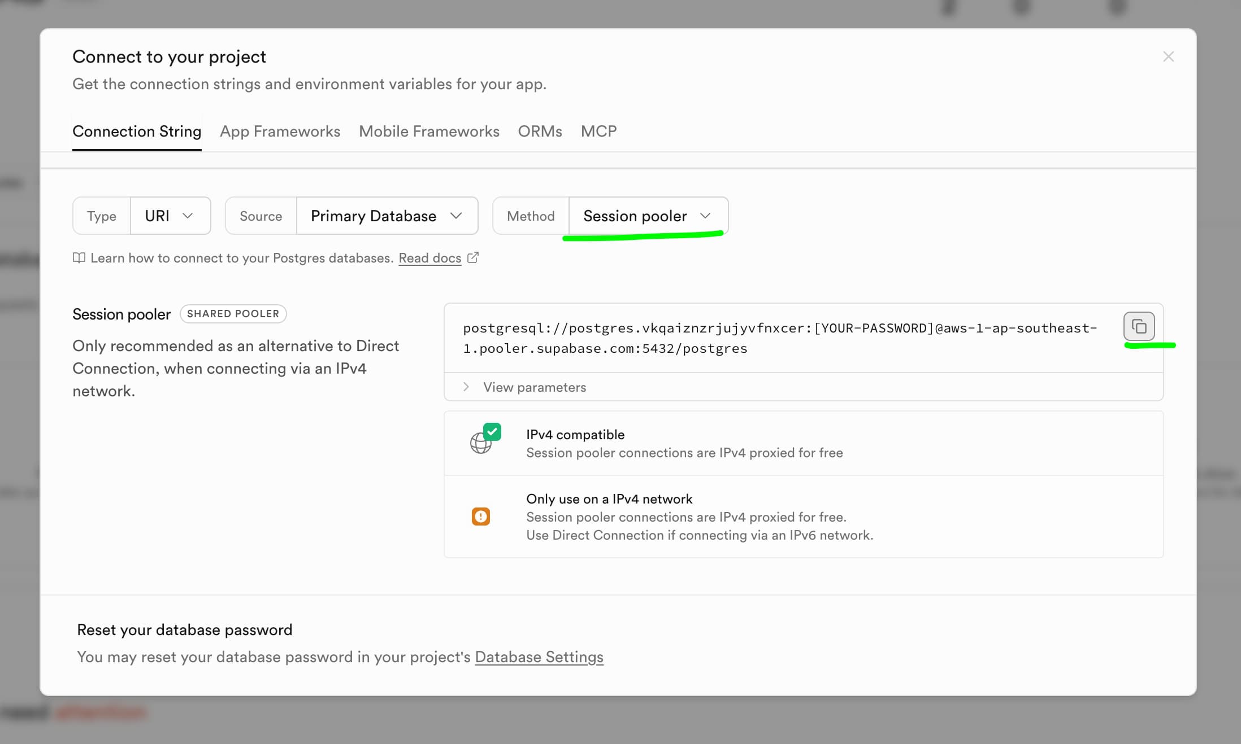Select the Connection String tab

137,132
